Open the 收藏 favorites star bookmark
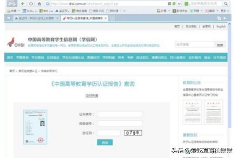Viewport: 237px width, 158px height. point(12,11)
